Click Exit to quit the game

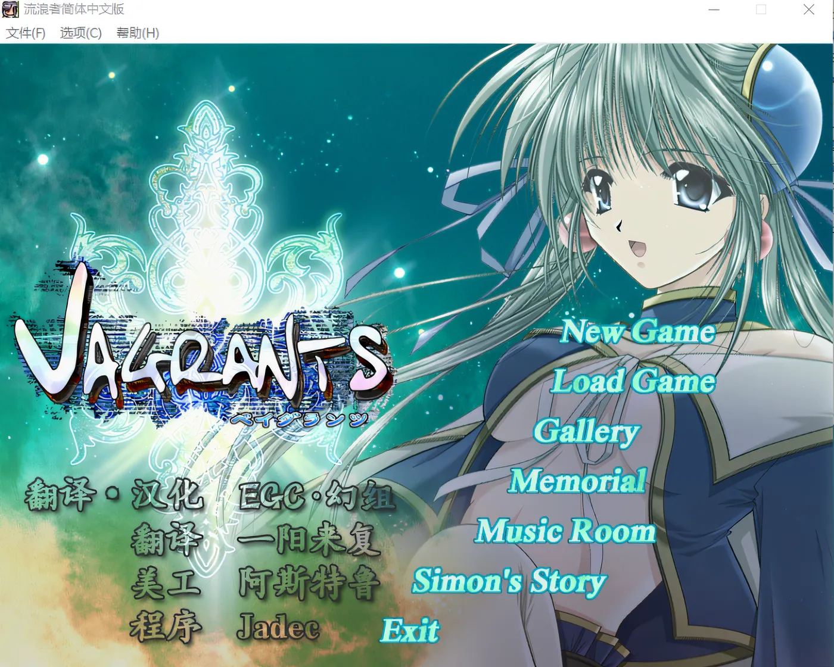tap(410, 631)
